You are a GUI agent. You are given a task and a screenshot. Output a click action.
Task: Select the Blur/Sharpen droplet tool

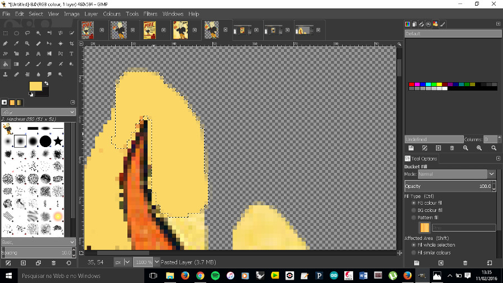click(39, 74)
